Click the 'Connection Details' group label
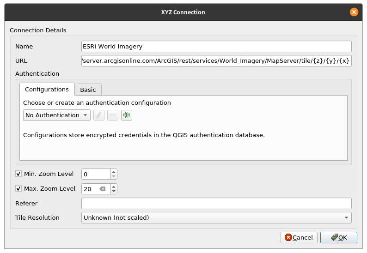 pyautogui.click(x=38, y=30)
